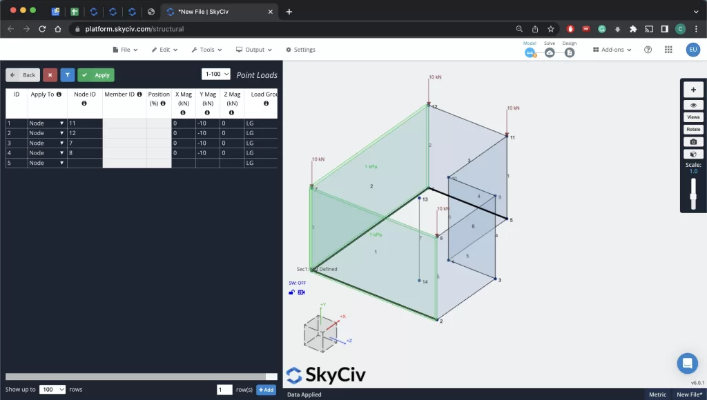Open the File menu
Image resolution: width=707 pixels, height=400 pixels.
(x=125, y=50)
